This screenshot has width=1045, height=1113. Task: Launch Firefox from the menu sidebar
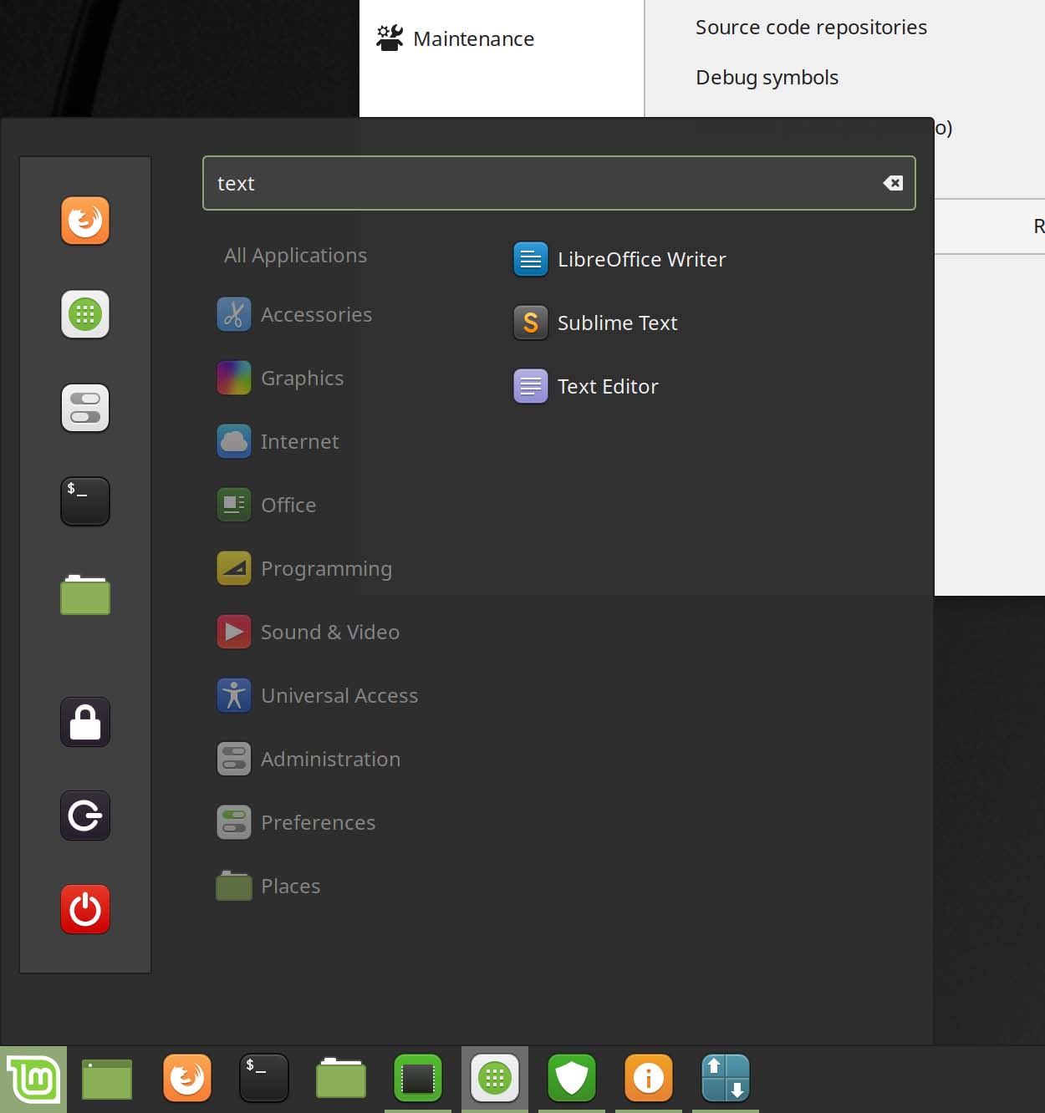pyautogui.click(x=84, y=221)
